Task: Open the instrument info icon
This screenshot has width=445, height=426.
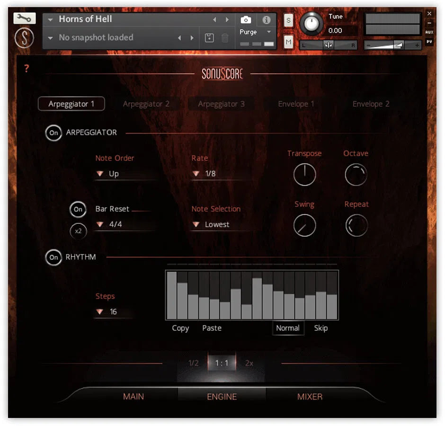Action: [266, 20]
